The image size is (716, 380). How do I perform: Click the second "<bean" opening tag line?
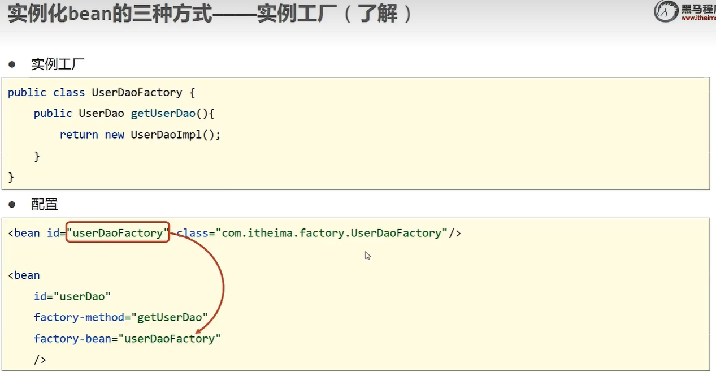point(24,275)
